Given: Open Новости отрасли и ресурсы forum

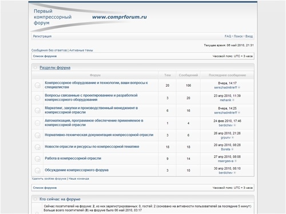Looking at the screenshot, I should point(92,147).
